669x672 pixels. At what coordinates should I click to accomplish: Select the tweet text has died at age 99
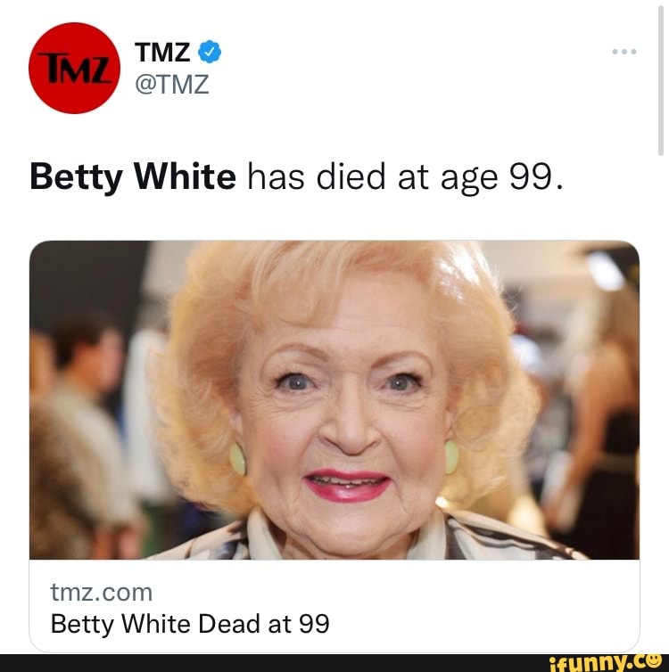[x=404, y=177]
